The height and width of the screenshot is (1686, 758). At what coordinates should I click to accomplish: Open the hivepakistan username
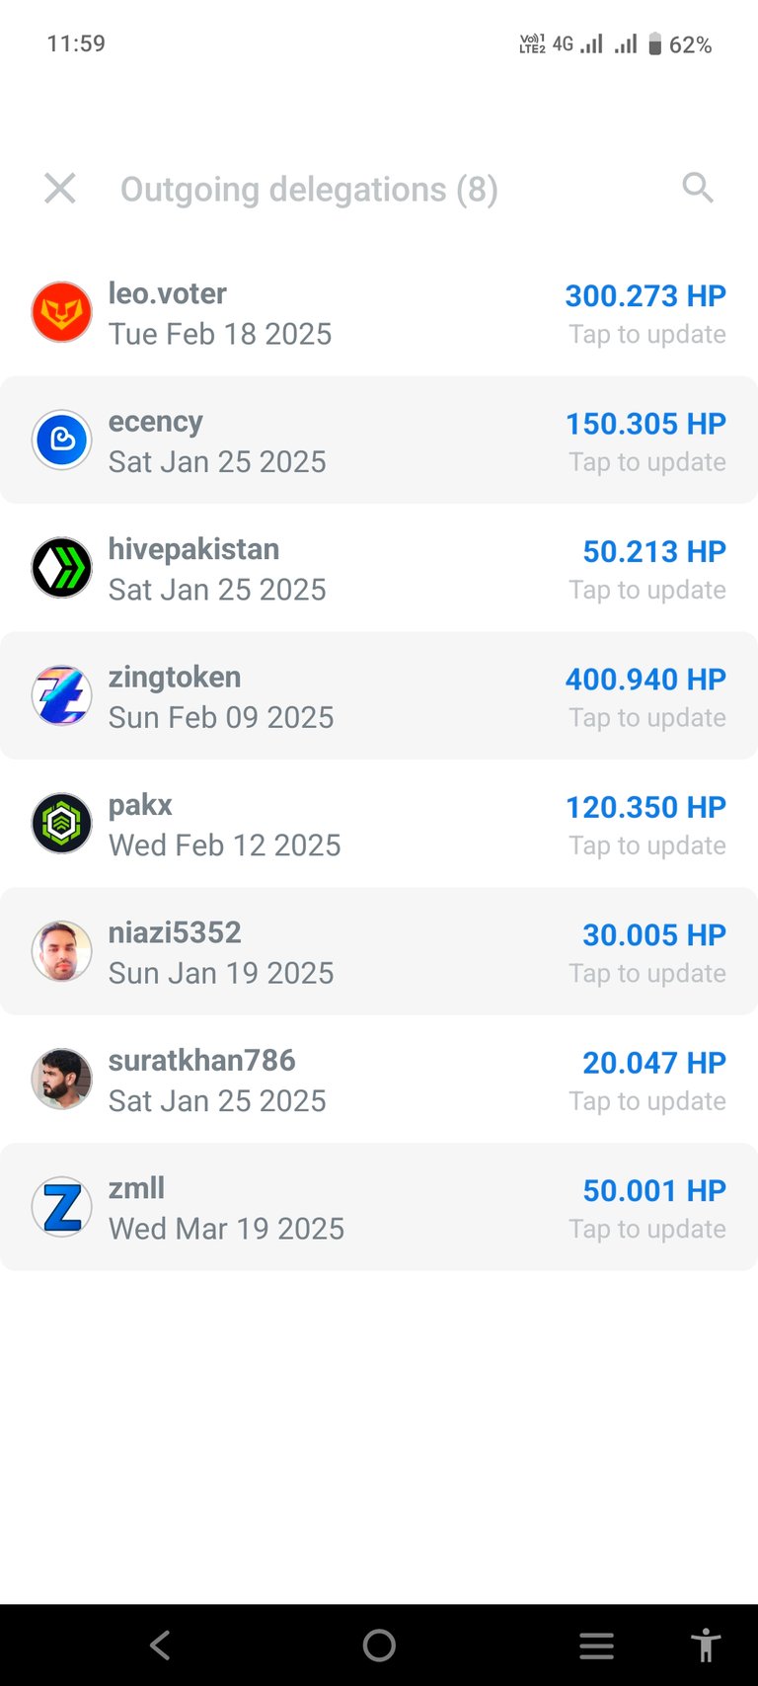pos(193,549)
